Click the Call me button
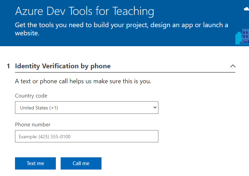Viewport: 249px width, 176px height. click(81, 163)
